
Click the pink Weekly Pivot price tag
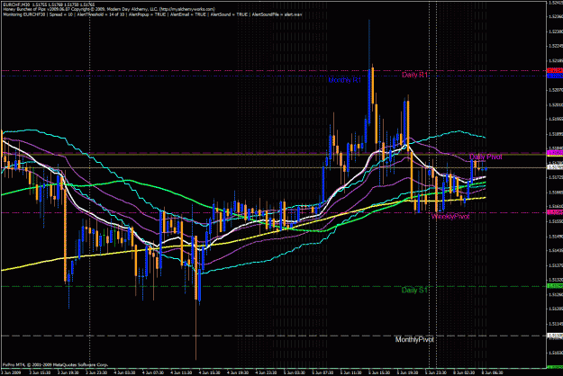pos(555,212)
